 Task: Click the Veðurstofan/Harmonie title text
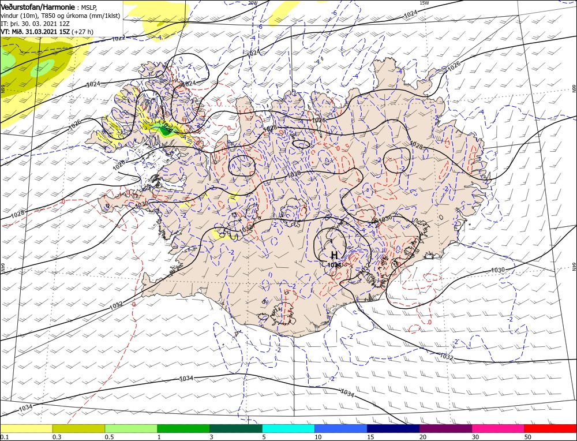tap(39, 8)
